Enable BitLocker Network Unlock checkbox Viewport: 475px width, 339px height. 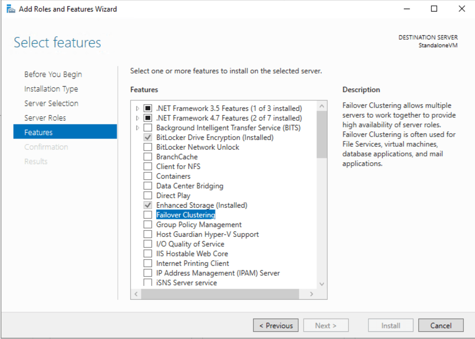click(148, 147)
